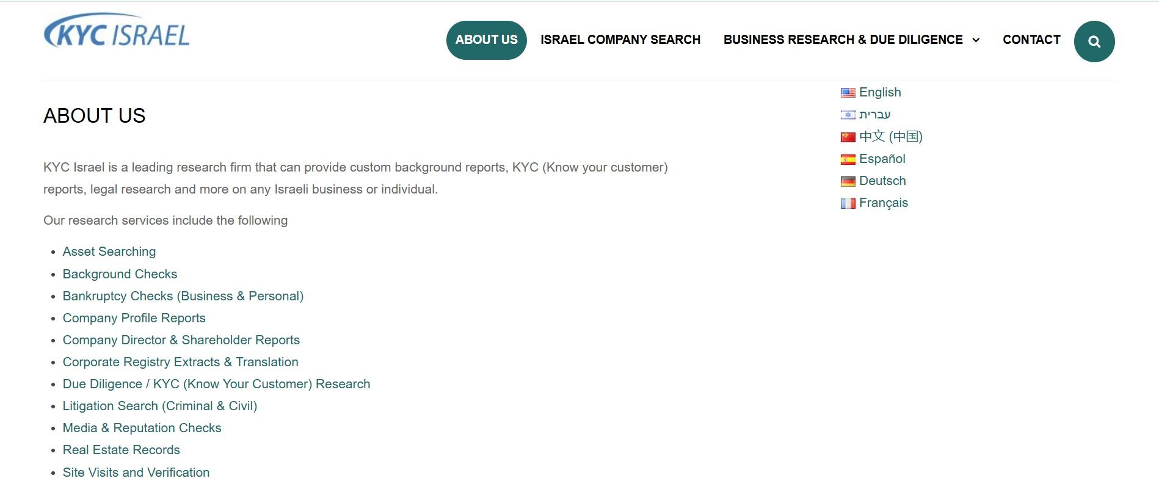Go to Israel Company Search

(620, 40)
